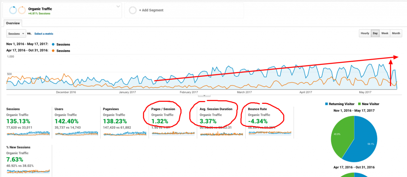
Task: Click the orange Organic Traffic donut icon
Action: (22, 10)
